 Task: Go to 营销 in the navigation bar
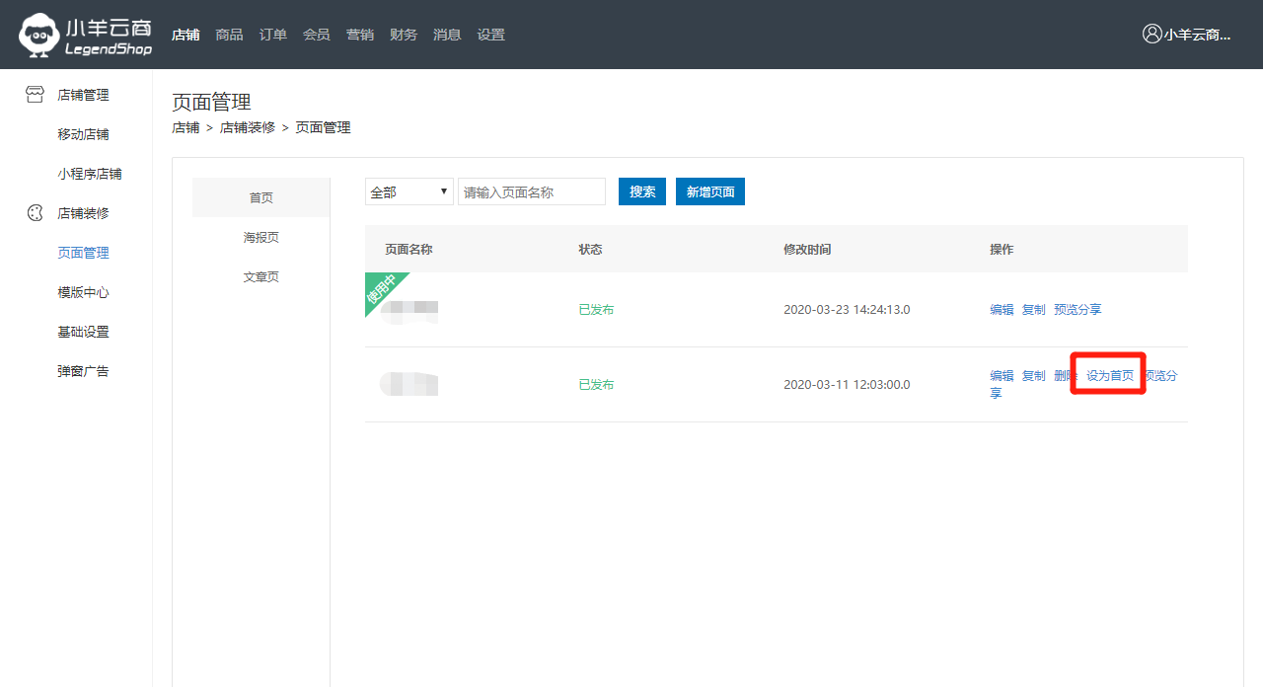pos(359,35)
